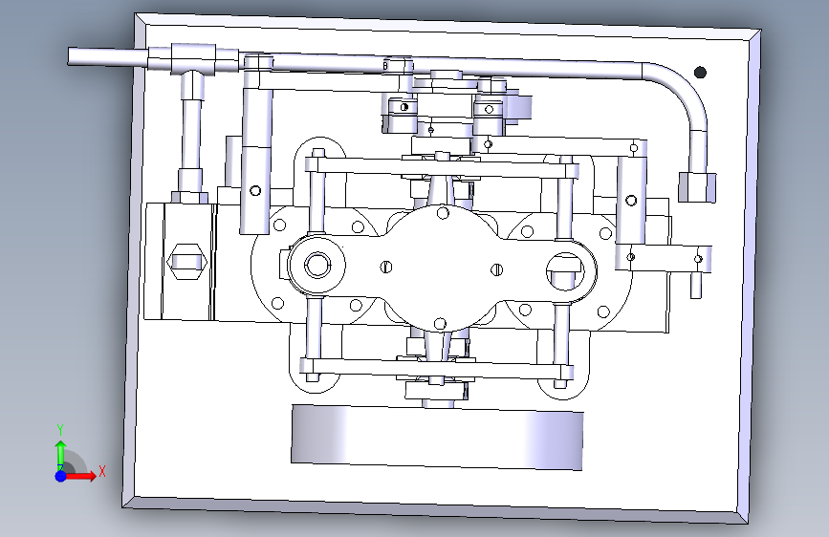Select the hexagonal nut on the left block
Image resolution: width=829 pixels, height=537 pixels.
(x=186, y=261)
